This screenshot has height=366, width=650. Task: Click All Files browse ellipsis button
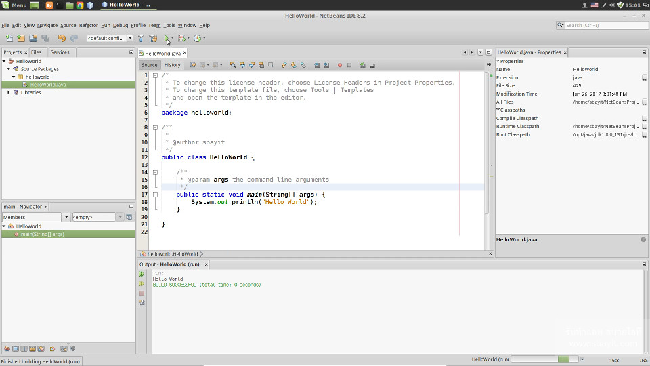(644, 102)
